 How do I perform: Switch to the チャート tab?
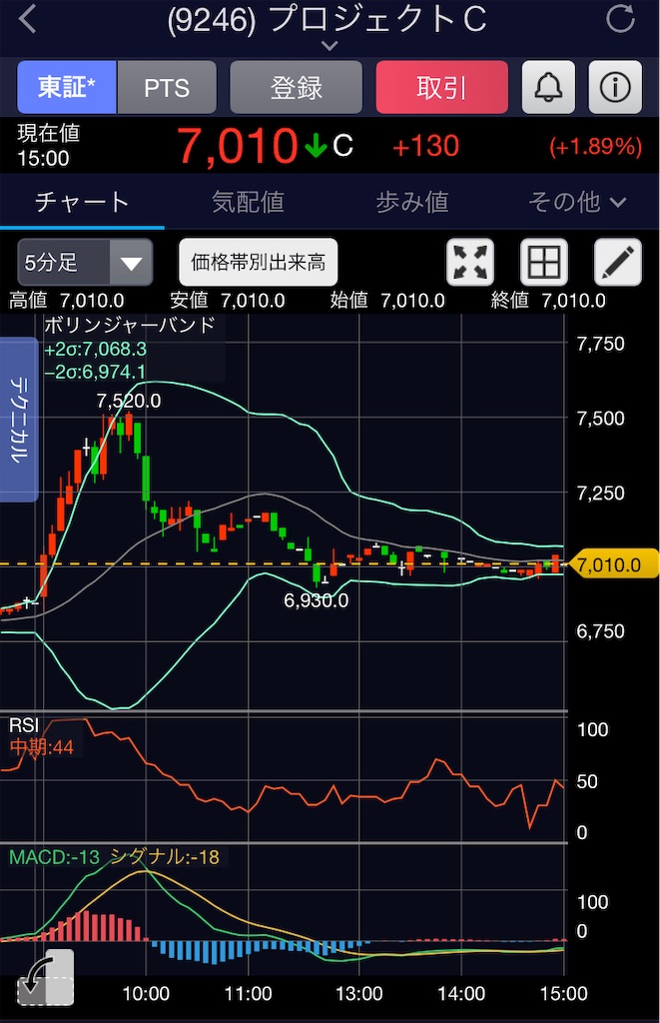coord(82,202)
